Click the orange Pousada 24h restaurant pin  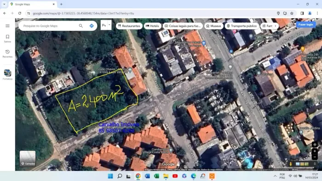pos(303,49)
